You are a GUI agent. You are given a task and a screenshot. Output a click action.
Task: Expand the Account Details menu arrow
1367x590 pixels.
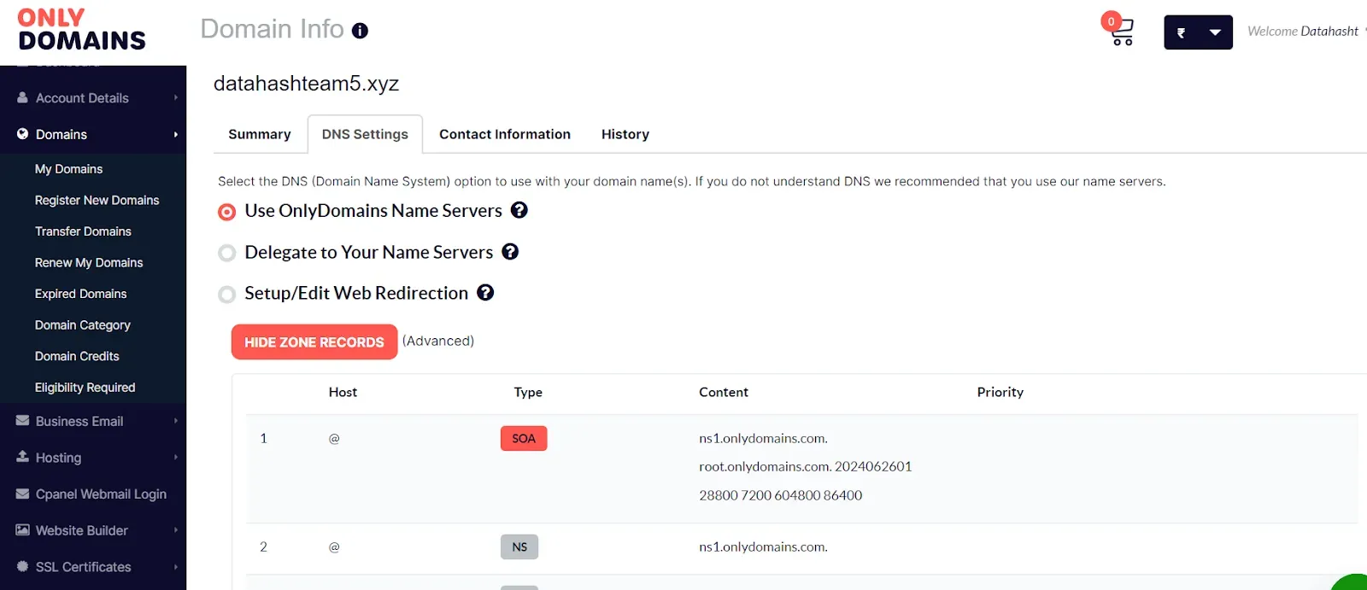(176, 98)
